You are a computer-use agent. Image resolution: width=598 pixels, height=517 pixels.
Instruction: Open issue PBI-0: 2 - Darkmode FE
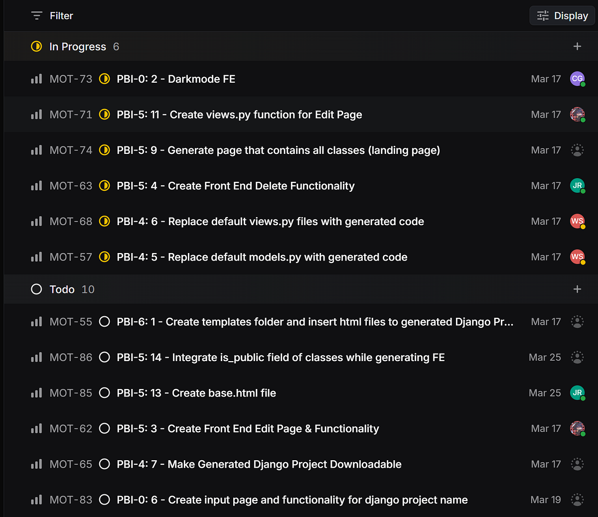(x=176, y=79)
